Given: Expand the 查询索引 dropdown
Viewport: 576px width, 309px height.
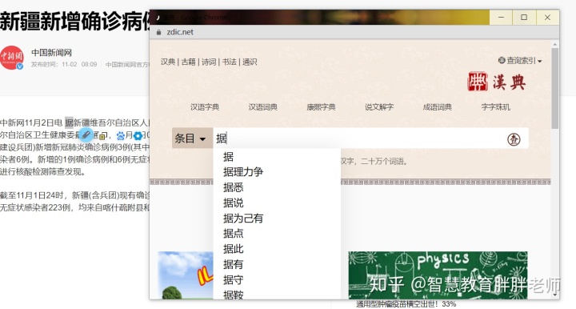Looking at the screenshot, I should pyautogui.click(x=520, y=61).
